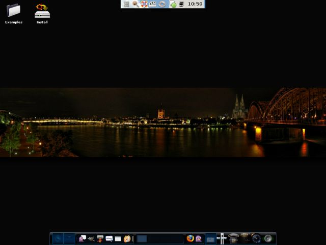Click the ornate gold gadget in the dock
The image size is (326, 245).
(245, 238)
